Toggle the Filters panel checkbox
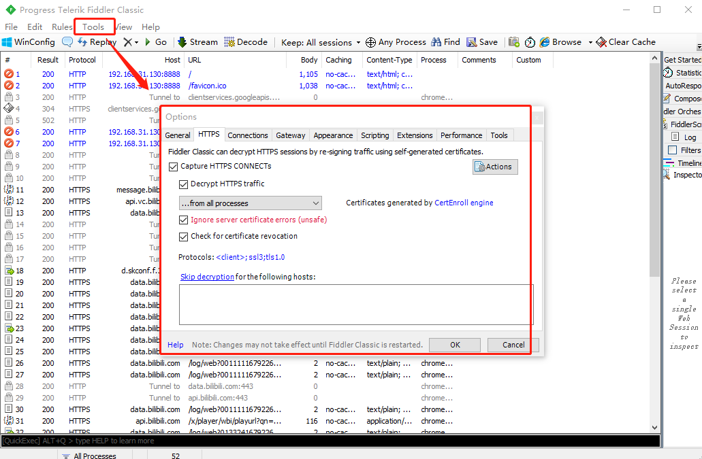Image resolution: width=702 pixels, height=459 pixels. (673, 150)
